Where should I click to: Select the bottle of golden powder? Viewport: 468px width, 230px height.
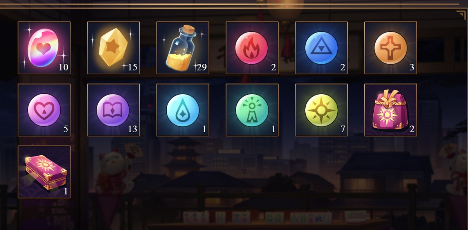pyautogui.click(x=183, y=48)
